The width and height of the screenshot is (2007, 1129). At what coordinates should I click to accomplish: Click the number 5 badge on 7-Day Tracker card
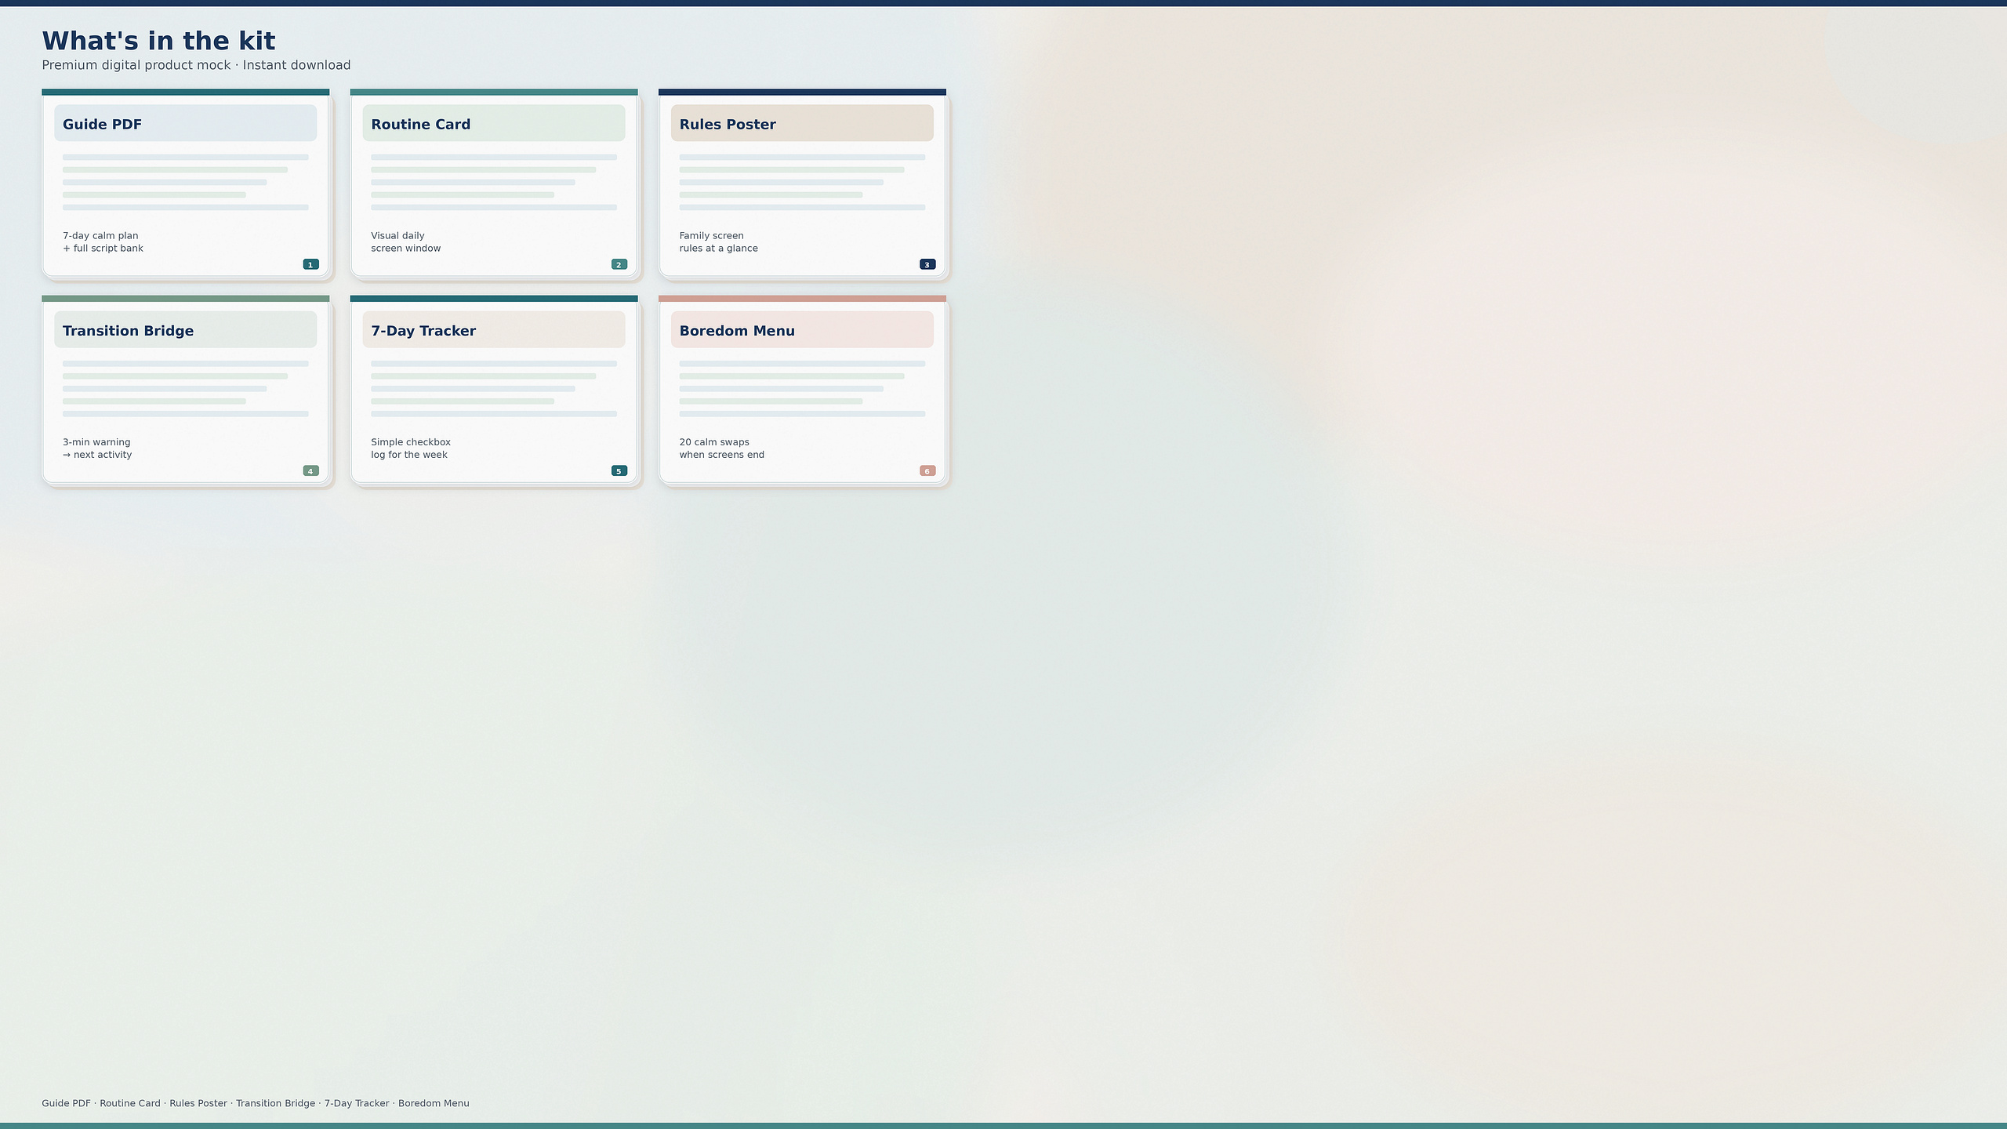click(619, 471)
